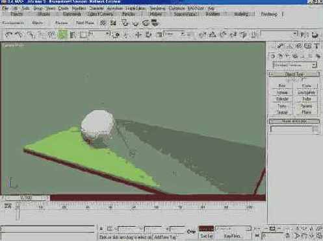Image resolution: width=323 pixels, height=241 pixels.
Task: Click the Add Time Tag field in status bar
Action: coord(164,237)
